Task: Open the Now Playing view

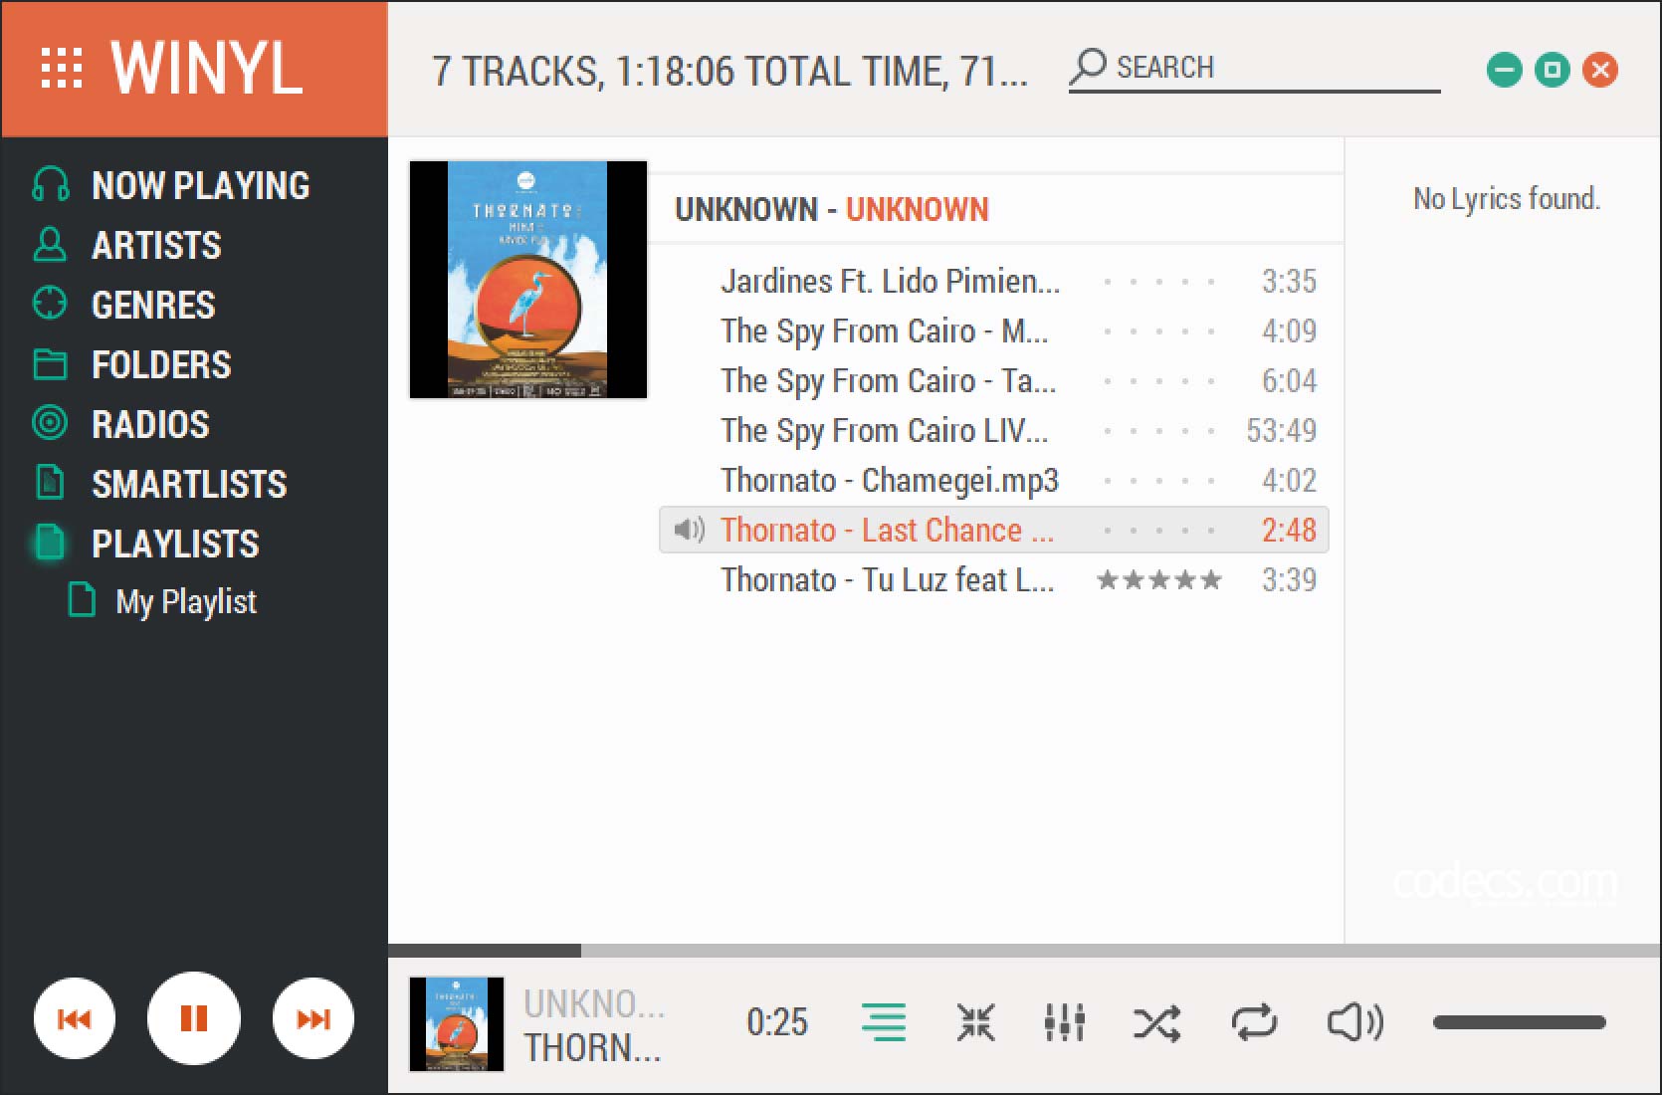Action: click(171, 185)
